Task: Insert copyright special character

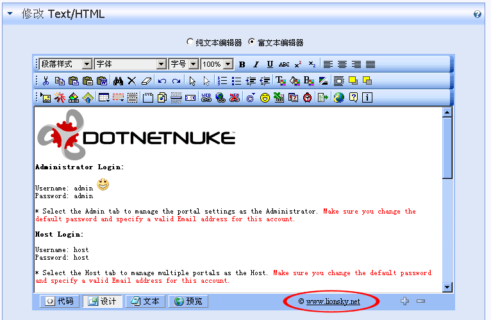Action: click(251, 97)
